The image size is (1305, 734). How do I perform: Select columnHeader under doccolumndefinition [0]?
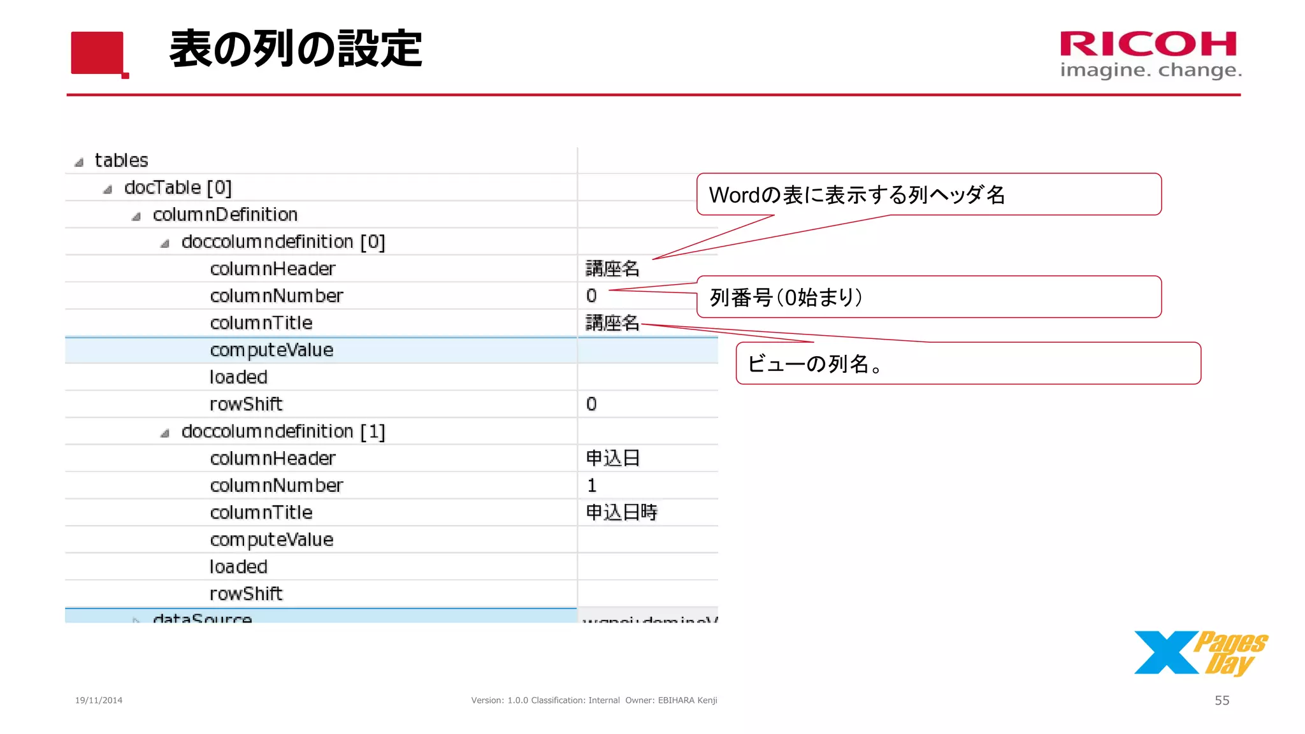(273, 268)
